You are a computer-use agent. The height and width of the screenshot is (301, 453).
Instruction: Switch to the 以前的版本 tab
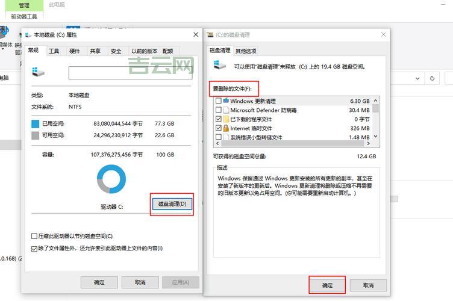click(144, 51)
